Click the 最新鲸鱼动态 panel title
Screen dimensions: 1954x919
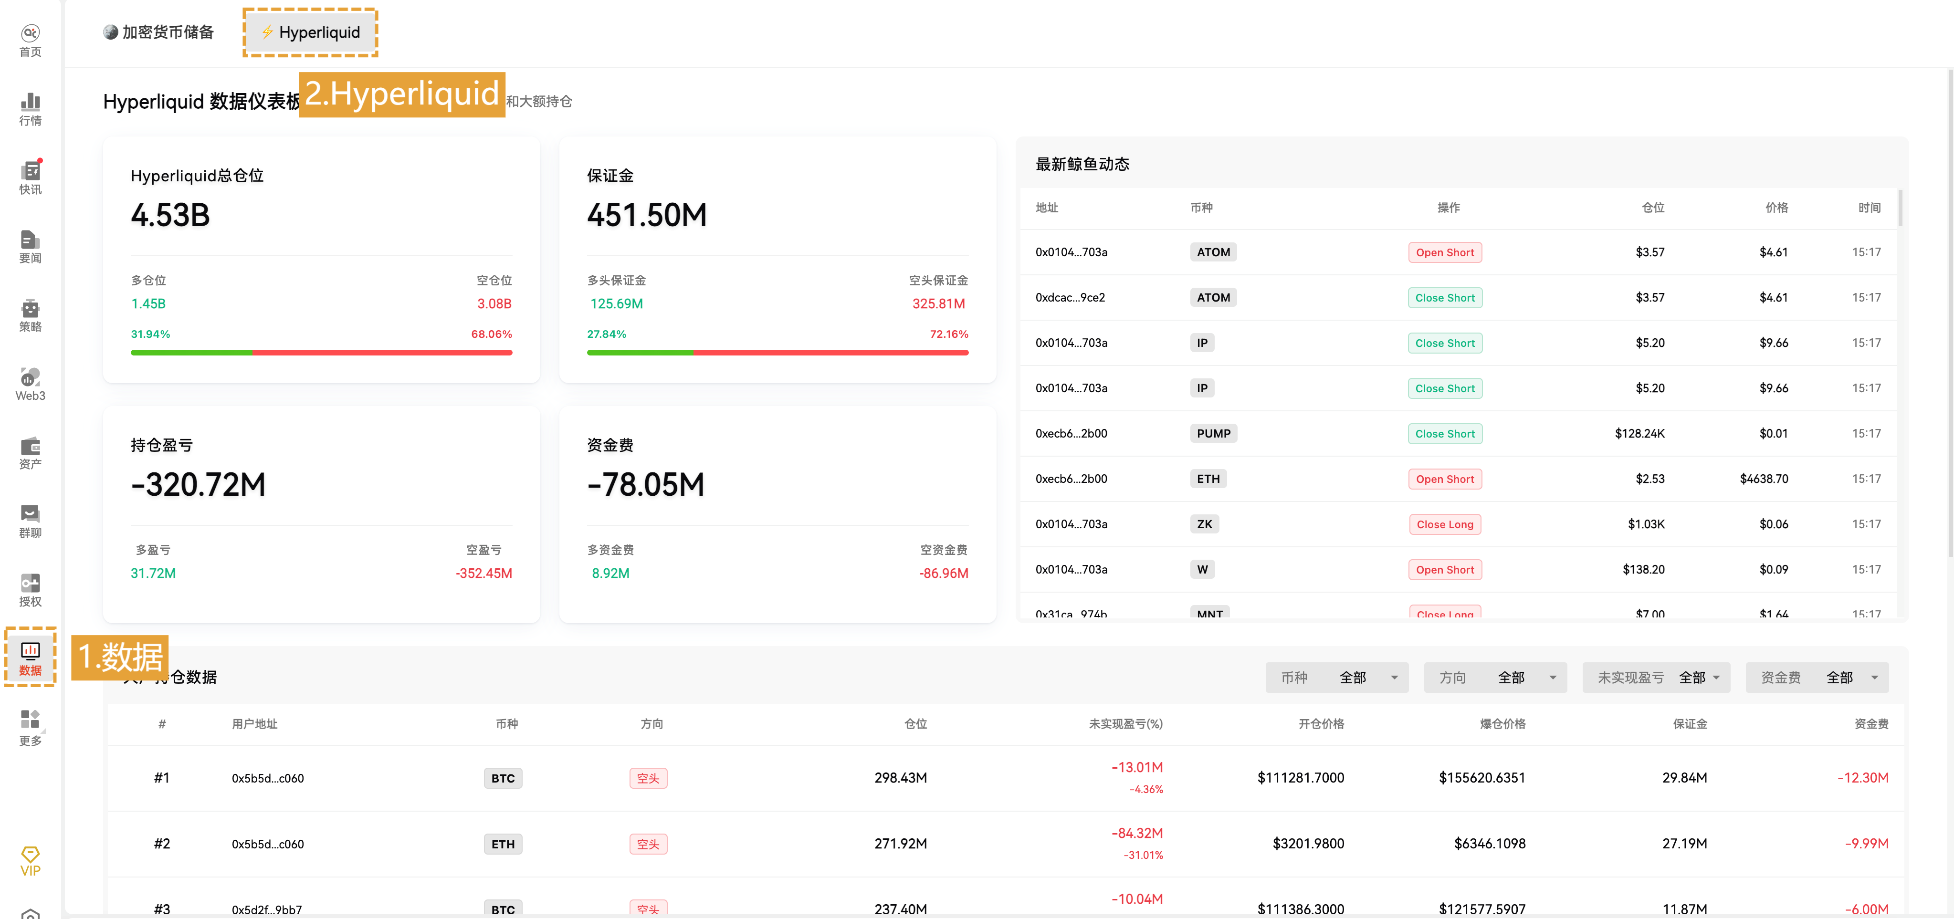click(x=1082, y=165)
